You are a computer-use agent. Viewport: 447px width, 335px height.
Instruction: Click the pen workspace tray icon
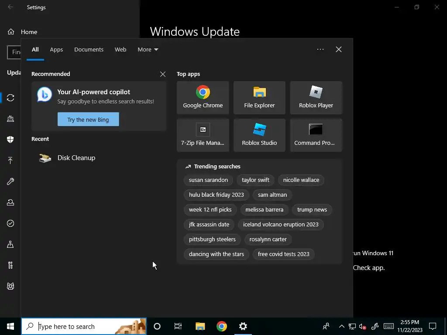point(375,326)
